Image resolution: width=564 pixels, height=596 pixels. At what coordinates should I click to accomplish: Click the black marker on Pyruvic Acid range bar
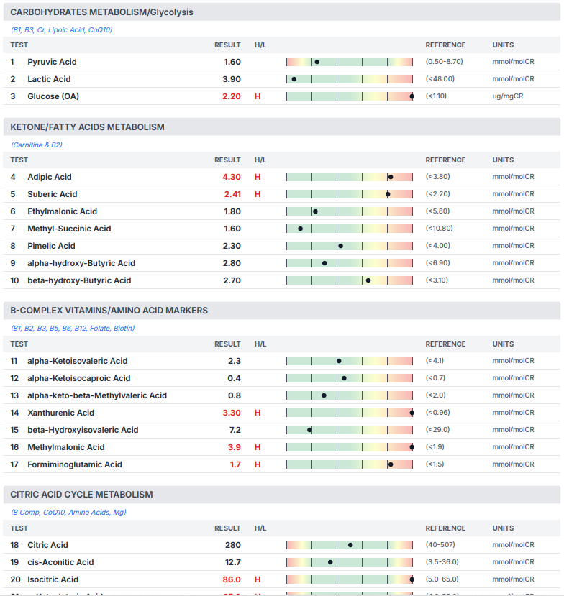click(x=317, y=62)
